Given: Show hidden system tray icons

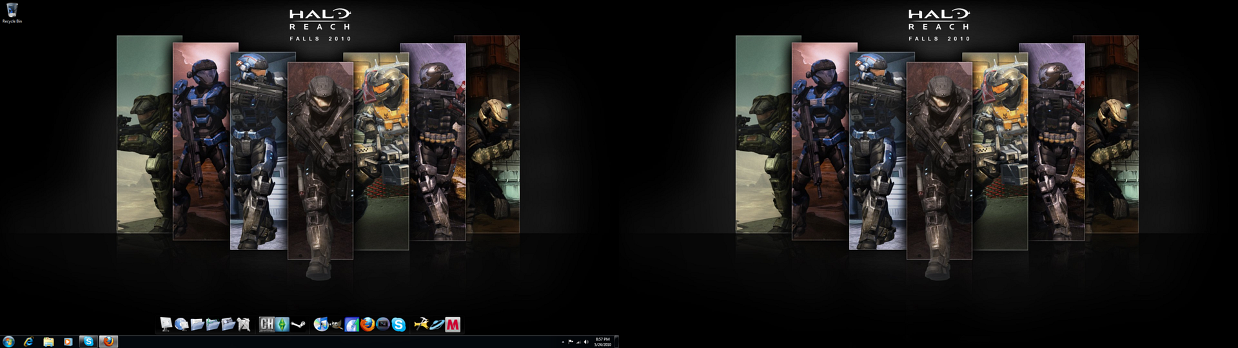Looking at the screenshot, I should click(563, 342).
